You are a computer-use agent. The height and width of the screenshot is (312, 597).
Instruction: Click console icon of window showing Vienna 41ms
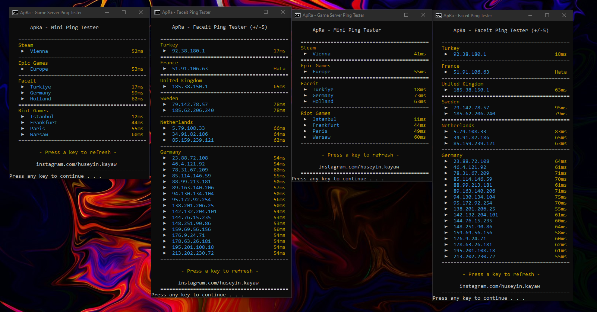[x=298, y=15]
